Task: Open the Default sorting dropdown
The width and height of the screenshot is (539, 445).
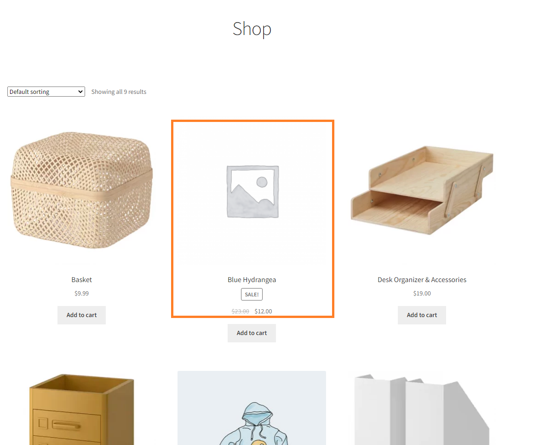Action: [46, 92]
